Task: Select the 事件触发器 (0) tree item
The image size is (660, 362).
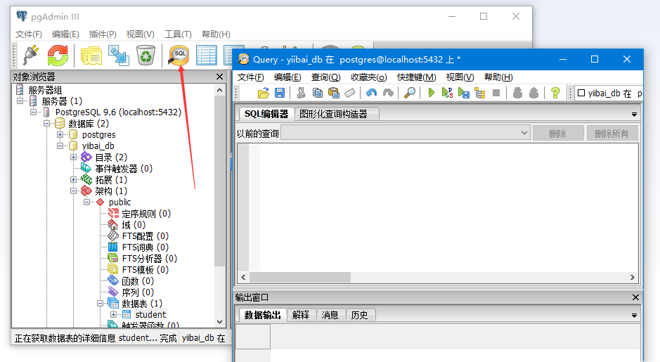Action: 123,169
